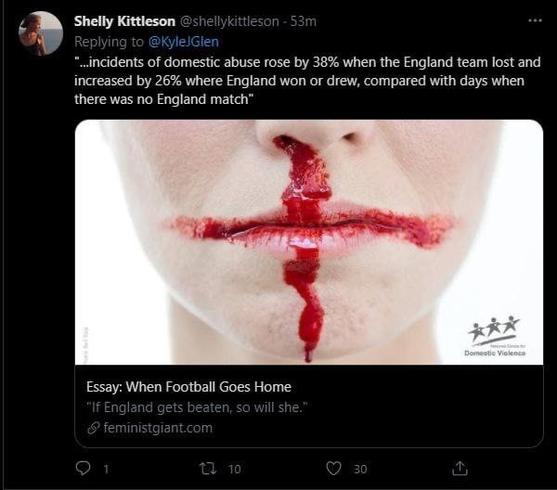Open the @shellykittleson handle
Viewport: 557px width, 490px height.
point(229,21)
